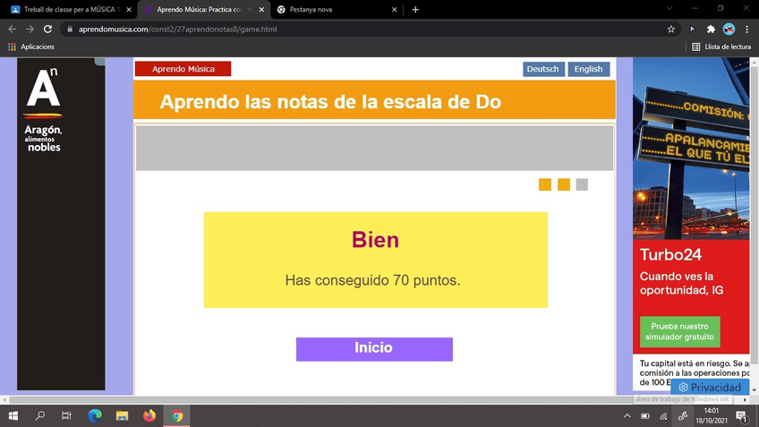
Task: Open Llista de lectura reading list
Action: pos(721,47)
